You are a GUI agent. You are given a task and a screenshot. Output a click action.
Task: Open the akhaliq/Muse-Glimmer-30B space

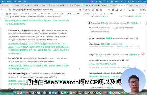coord(99,28)
